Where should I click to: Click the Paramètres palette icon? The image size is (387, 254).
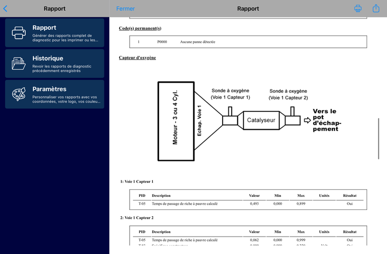pyautogui.click(x=19, y=94)
